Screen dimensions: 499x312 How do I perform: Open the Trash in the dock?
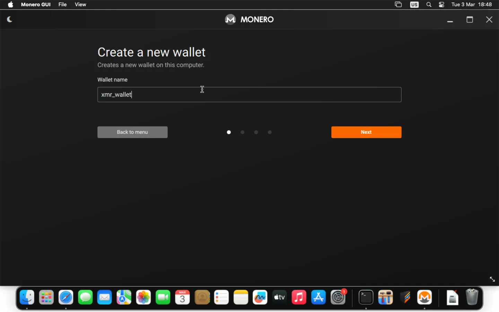[472, 297]
